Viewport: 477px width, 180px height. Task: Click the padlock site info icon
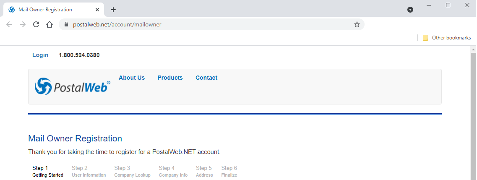(67, 25)
